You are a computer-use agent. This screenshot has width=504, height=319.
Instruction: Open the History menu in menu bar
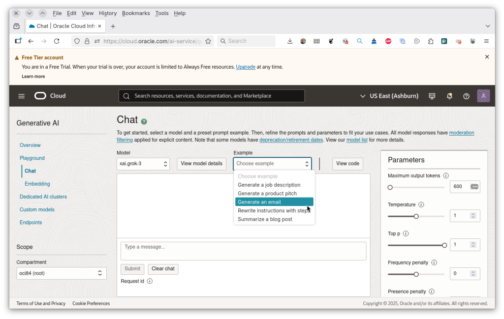pos(108,13)
